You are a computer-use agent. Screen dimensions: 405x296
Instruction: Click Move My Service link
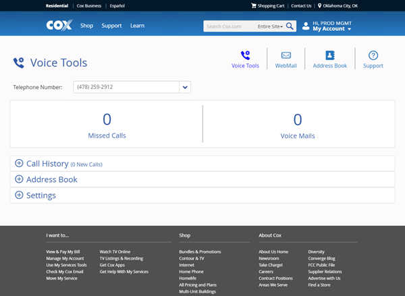point(61,278)
